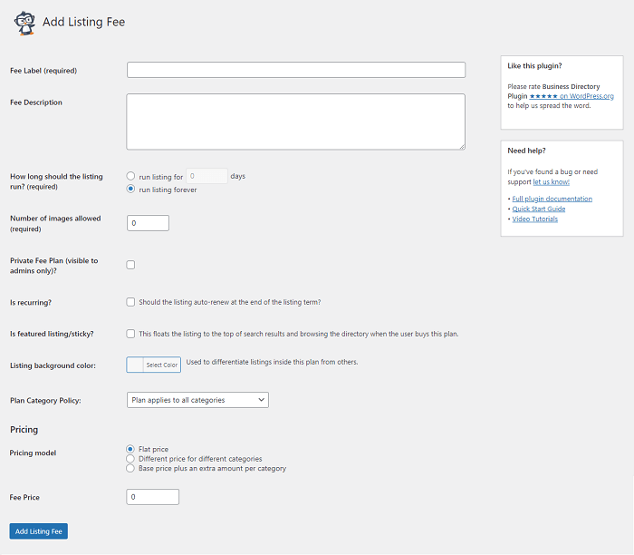Click the Business Directory penguin logo icon

[x=24, y=23]
